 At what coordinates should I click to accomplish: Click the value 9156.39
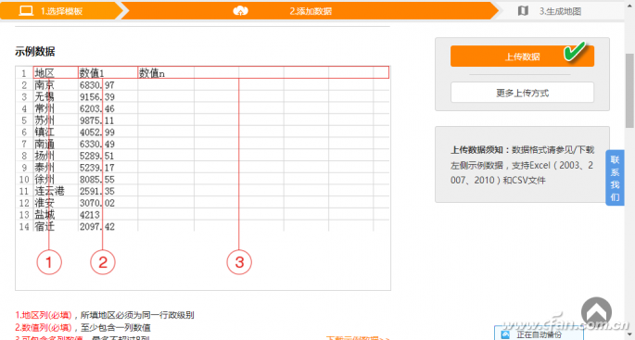97,96
